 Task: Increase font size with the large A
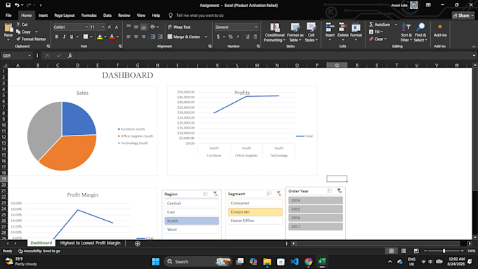(109, 27)
